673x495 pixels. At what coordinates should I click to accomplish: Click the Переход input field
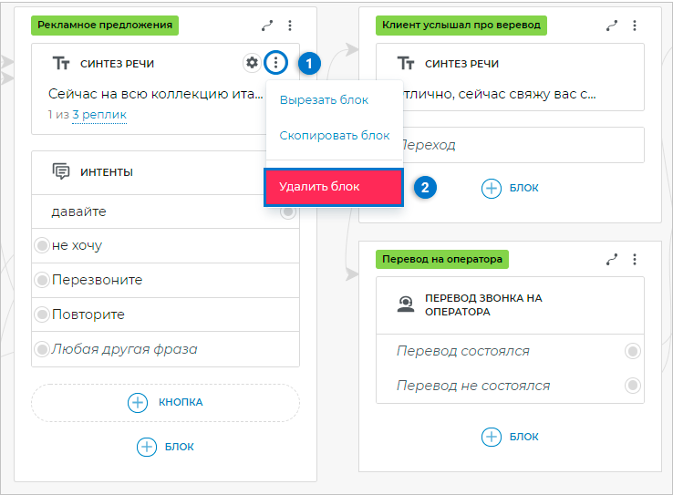point(510,145)
